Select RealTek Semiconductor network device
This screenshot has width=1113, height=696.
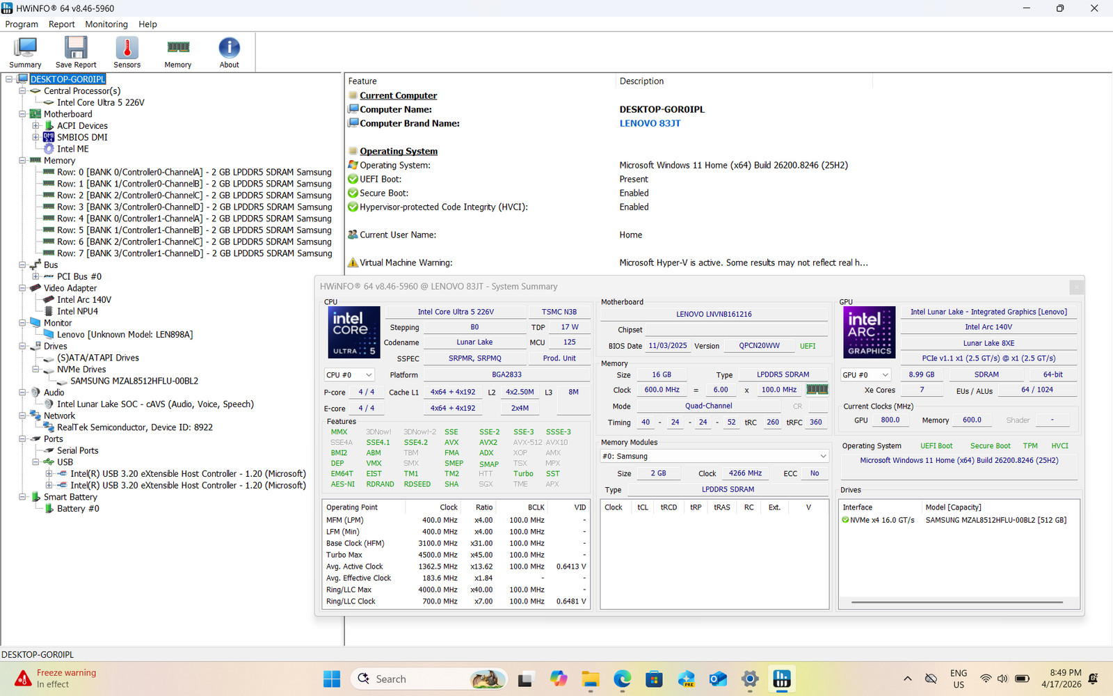click(135, 427)
